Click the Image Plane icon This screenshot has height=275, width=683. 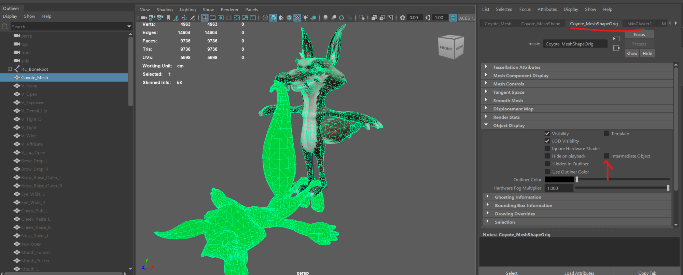click(176, 18)
